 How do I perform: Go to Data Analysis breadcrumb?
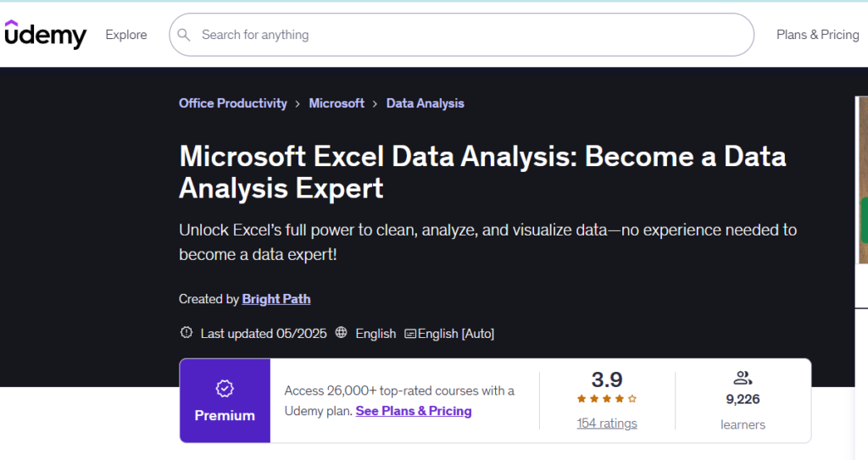tap(426, 103)
